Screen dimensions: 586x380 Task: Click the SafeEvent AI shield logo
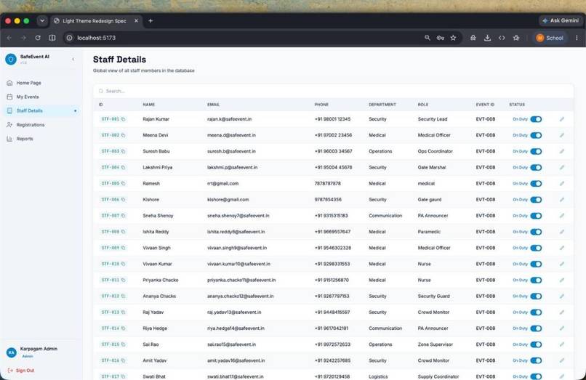tap(11, 59)
